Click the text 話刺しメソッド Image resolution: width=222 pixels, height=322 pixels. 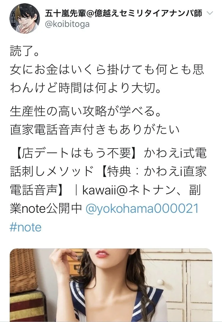52,171
